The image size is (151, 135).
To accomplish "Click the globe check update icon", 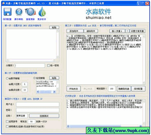I will (30, 12).
